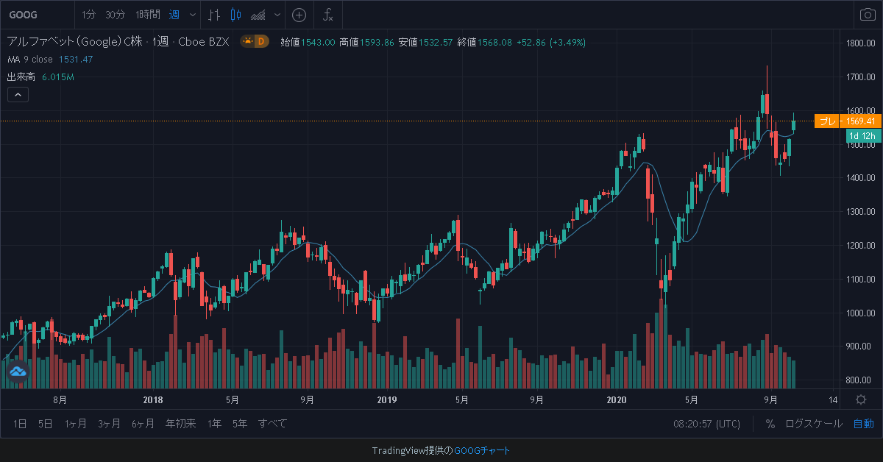The image size is (883, 462).
Task: Toggle 自動 auto scale
Action: tap(864, 424)
